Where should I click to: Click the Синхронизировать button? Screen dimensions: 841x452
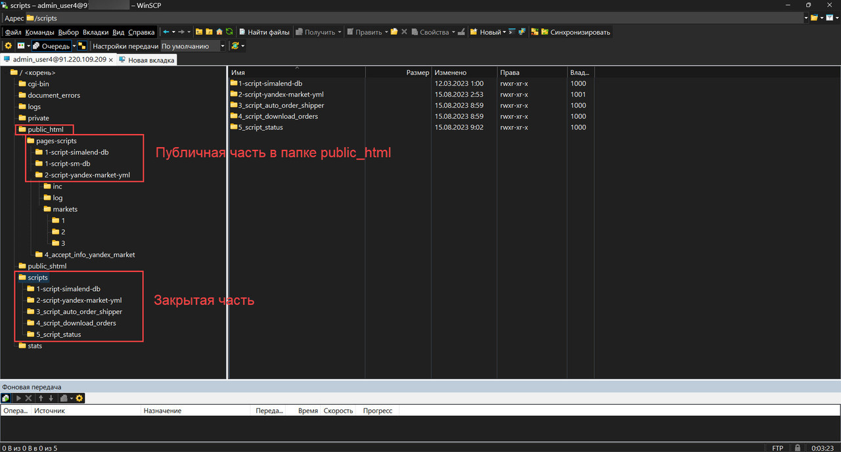click(576, 32)
